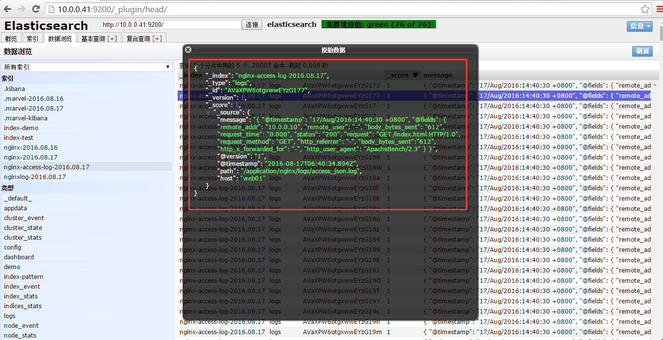Image resolution: width=663 pixels, height=340 pixels.
Task: Filter by the nginx-2016.08.16 index
Action: (87, 147)
